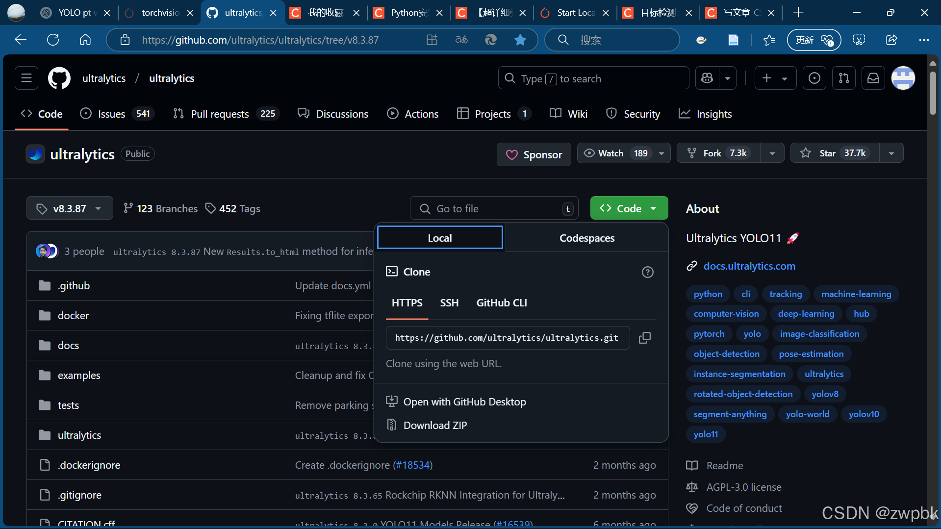Click the pytorch topic tag
The height and width of the screenshot is (529, 941).
coord(709,334)
